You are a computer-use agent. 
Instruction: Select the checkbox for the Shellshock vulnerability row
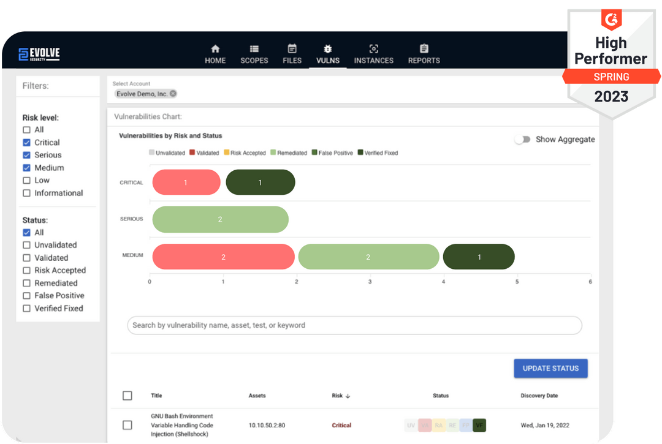(127, 425)
